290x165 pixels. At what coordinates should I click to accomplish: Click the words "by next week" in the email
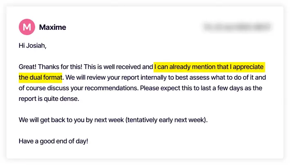[x=106, y=120]
